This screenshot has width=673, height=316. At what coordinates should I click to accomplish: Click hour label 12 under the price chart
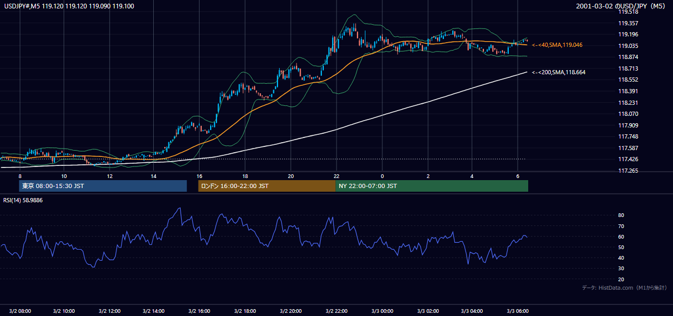tap(109, 176)
